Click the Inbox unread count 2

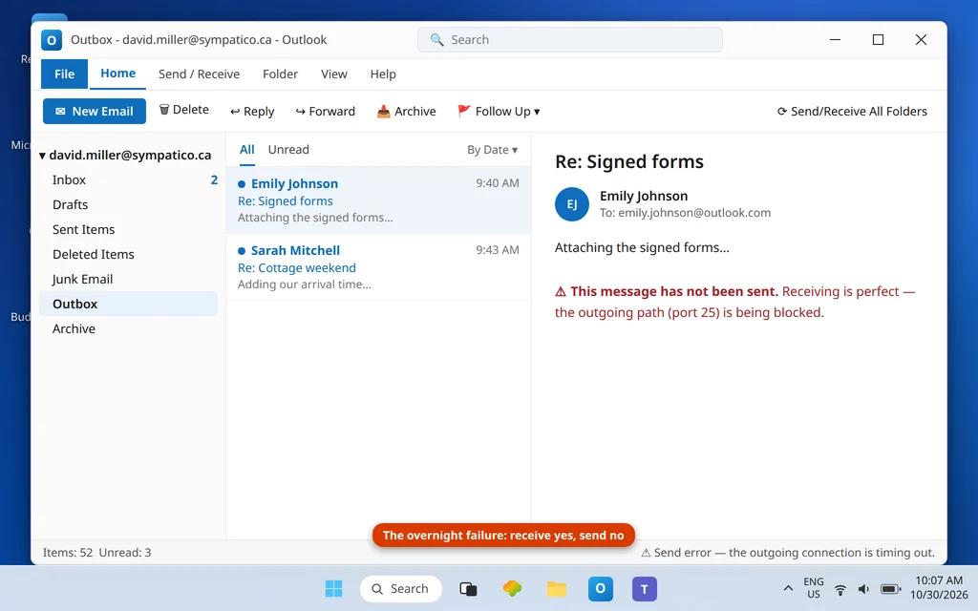pyautogui.click(x=214, y=179)
